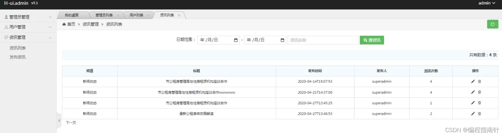Click edit pencil for 2020-04-14T15:07:53 entry
502x133 pixels.
coord(473,82)
